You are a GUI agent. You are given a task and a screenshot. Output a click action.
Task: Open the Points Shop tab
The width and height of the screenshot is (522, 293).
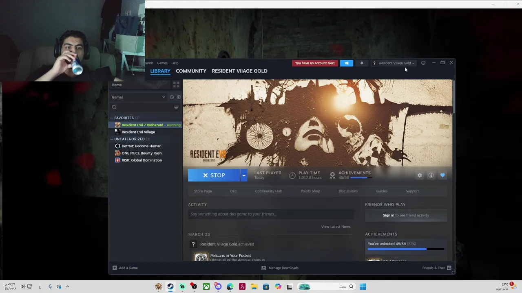310,191
